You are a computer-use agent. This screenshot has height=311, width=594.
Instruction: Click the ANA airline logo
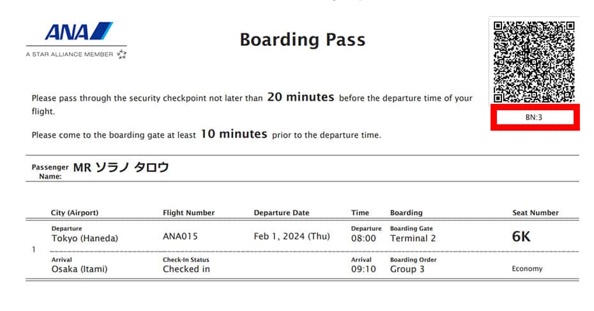(79, 31)
